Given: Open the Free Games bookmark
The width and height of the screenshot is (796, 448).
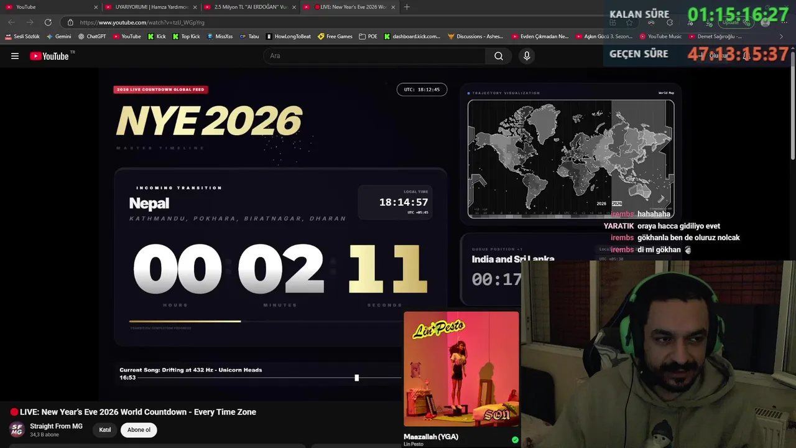Looking at the screenshot, I should pos(335,37).
